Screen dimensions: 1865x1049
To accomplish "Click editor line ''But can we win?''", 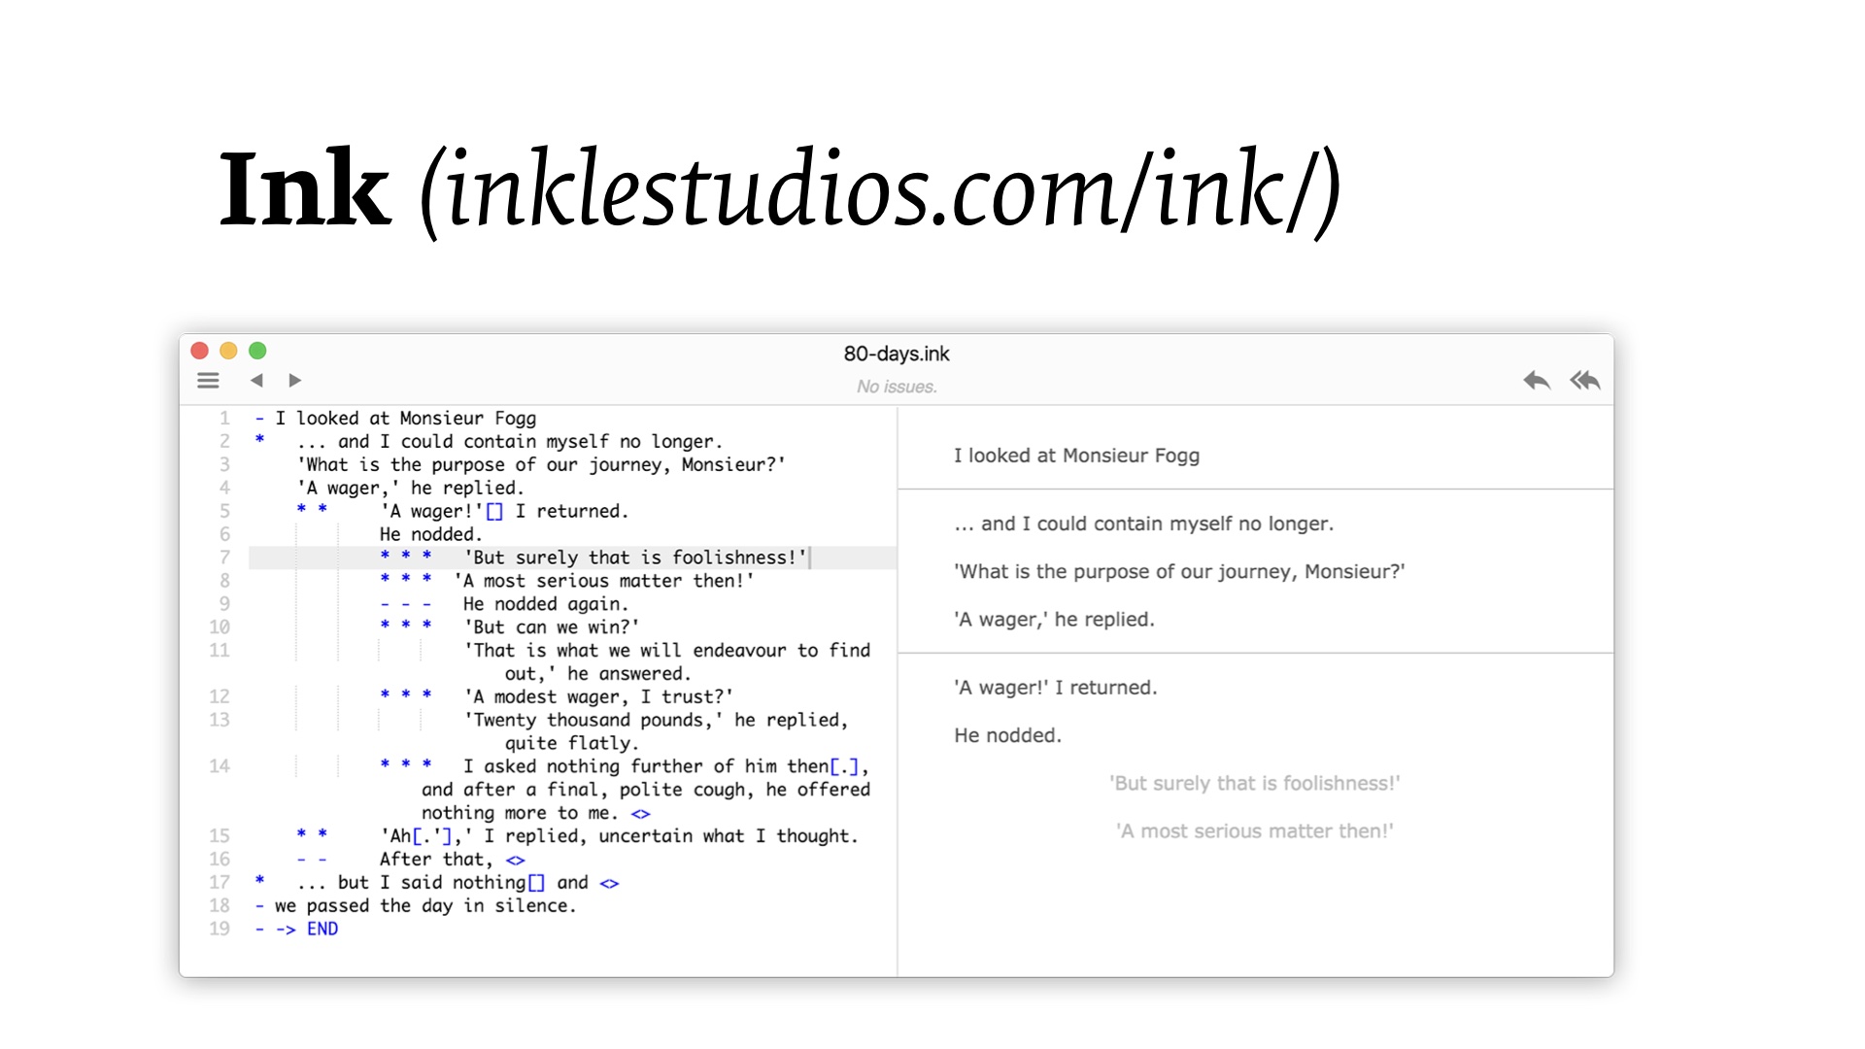I will 552,627.
